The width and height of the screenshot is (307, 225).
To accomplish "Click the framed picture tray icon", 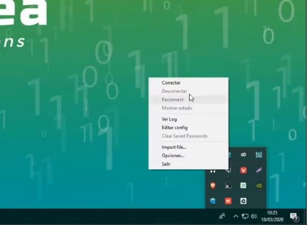I will (x=259, y=155).
